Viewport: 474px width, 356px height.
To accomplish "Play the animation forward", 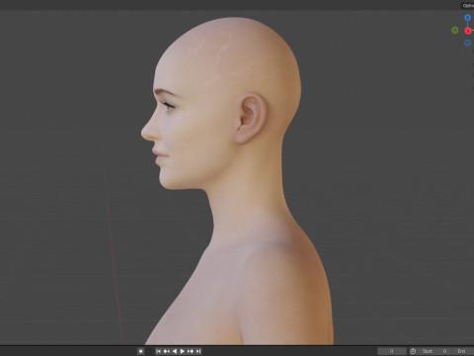I will 182,351.
